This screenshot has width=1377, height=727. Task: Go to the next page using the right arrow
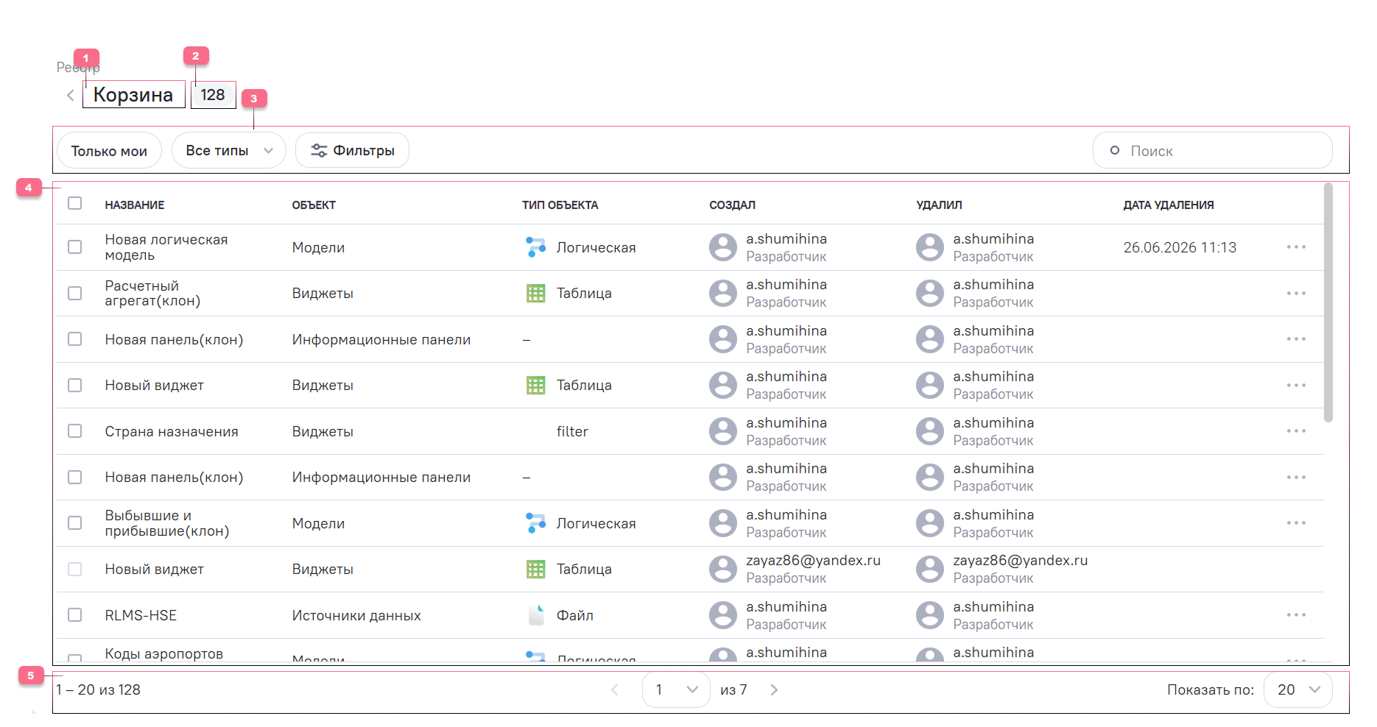(774, 690)
